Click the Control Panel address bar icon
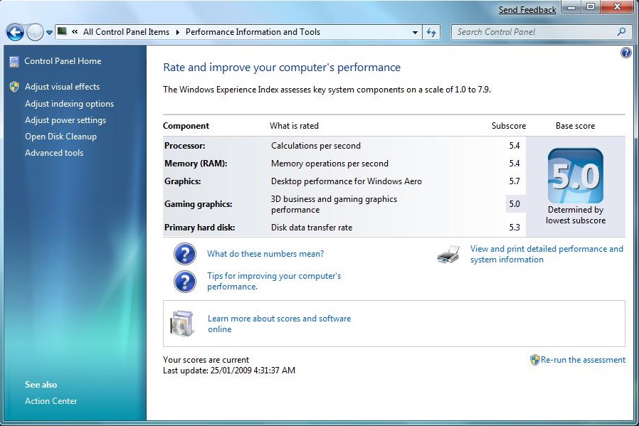This screenshot has width=639, height=426. [62, 31]
